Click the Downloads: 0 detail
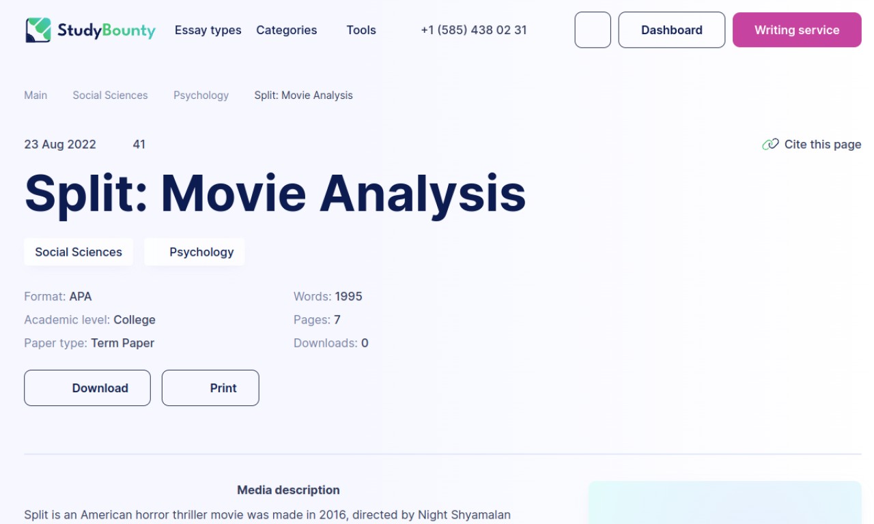The width and height of the screenshot is (874, 524). (x=331, y=343)
